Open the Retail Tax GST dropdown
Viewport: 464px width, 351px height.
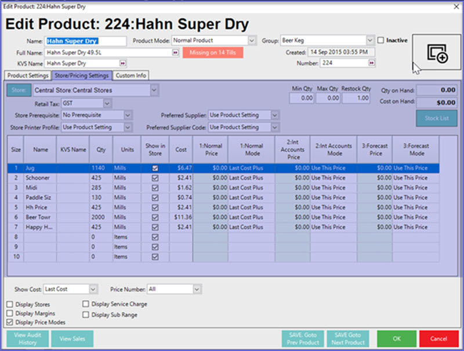tap(107, 103)
